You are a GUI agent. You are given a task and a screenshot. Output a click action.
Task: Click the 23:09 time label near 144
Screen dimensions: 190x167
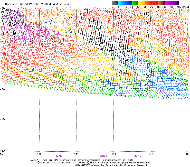[x=103, y=156]
